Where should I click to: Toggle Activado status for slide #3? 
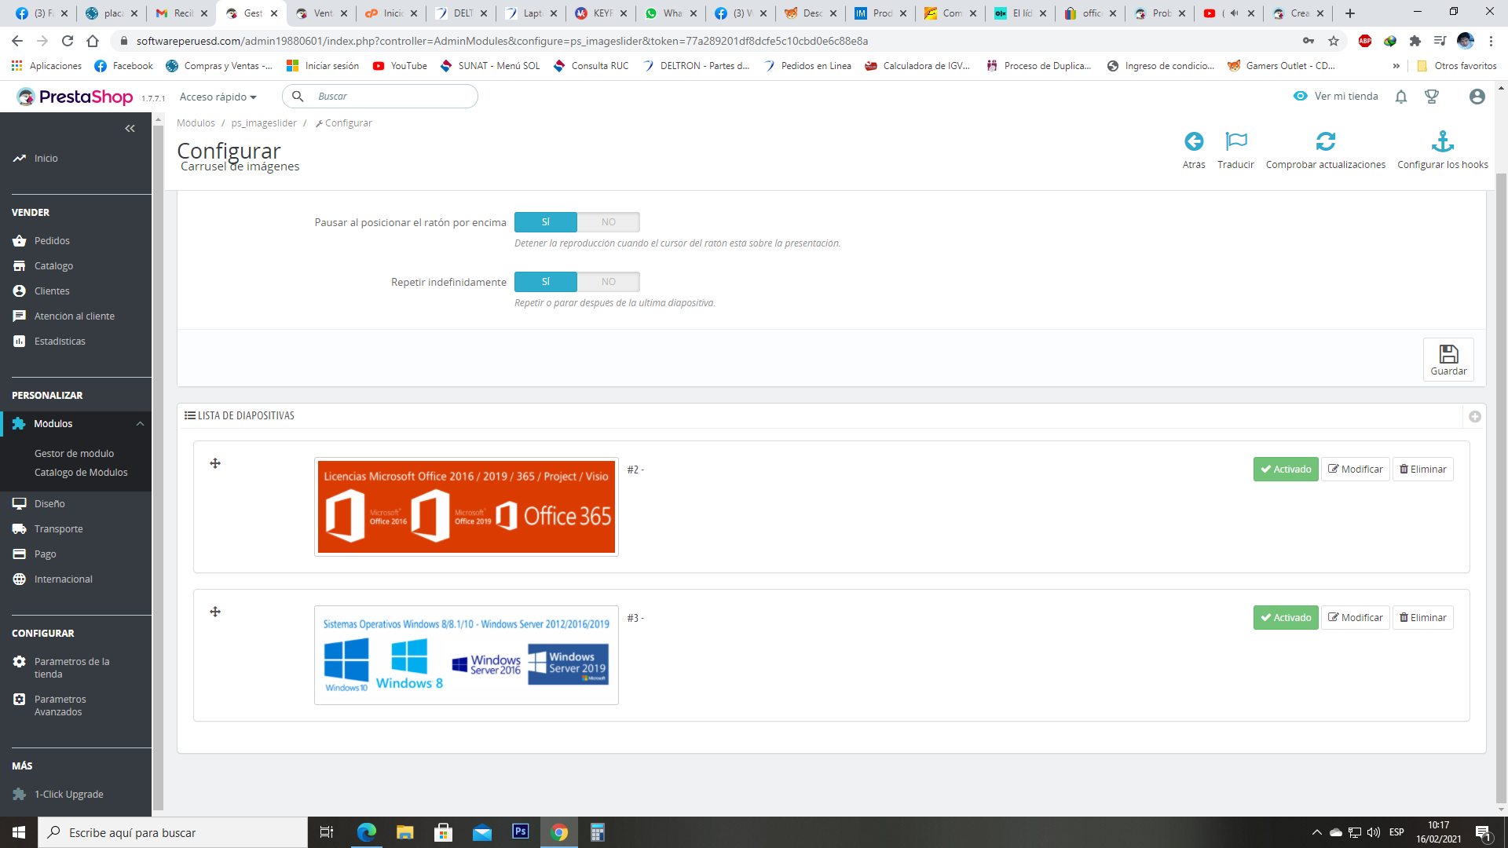coord(1285,618)
